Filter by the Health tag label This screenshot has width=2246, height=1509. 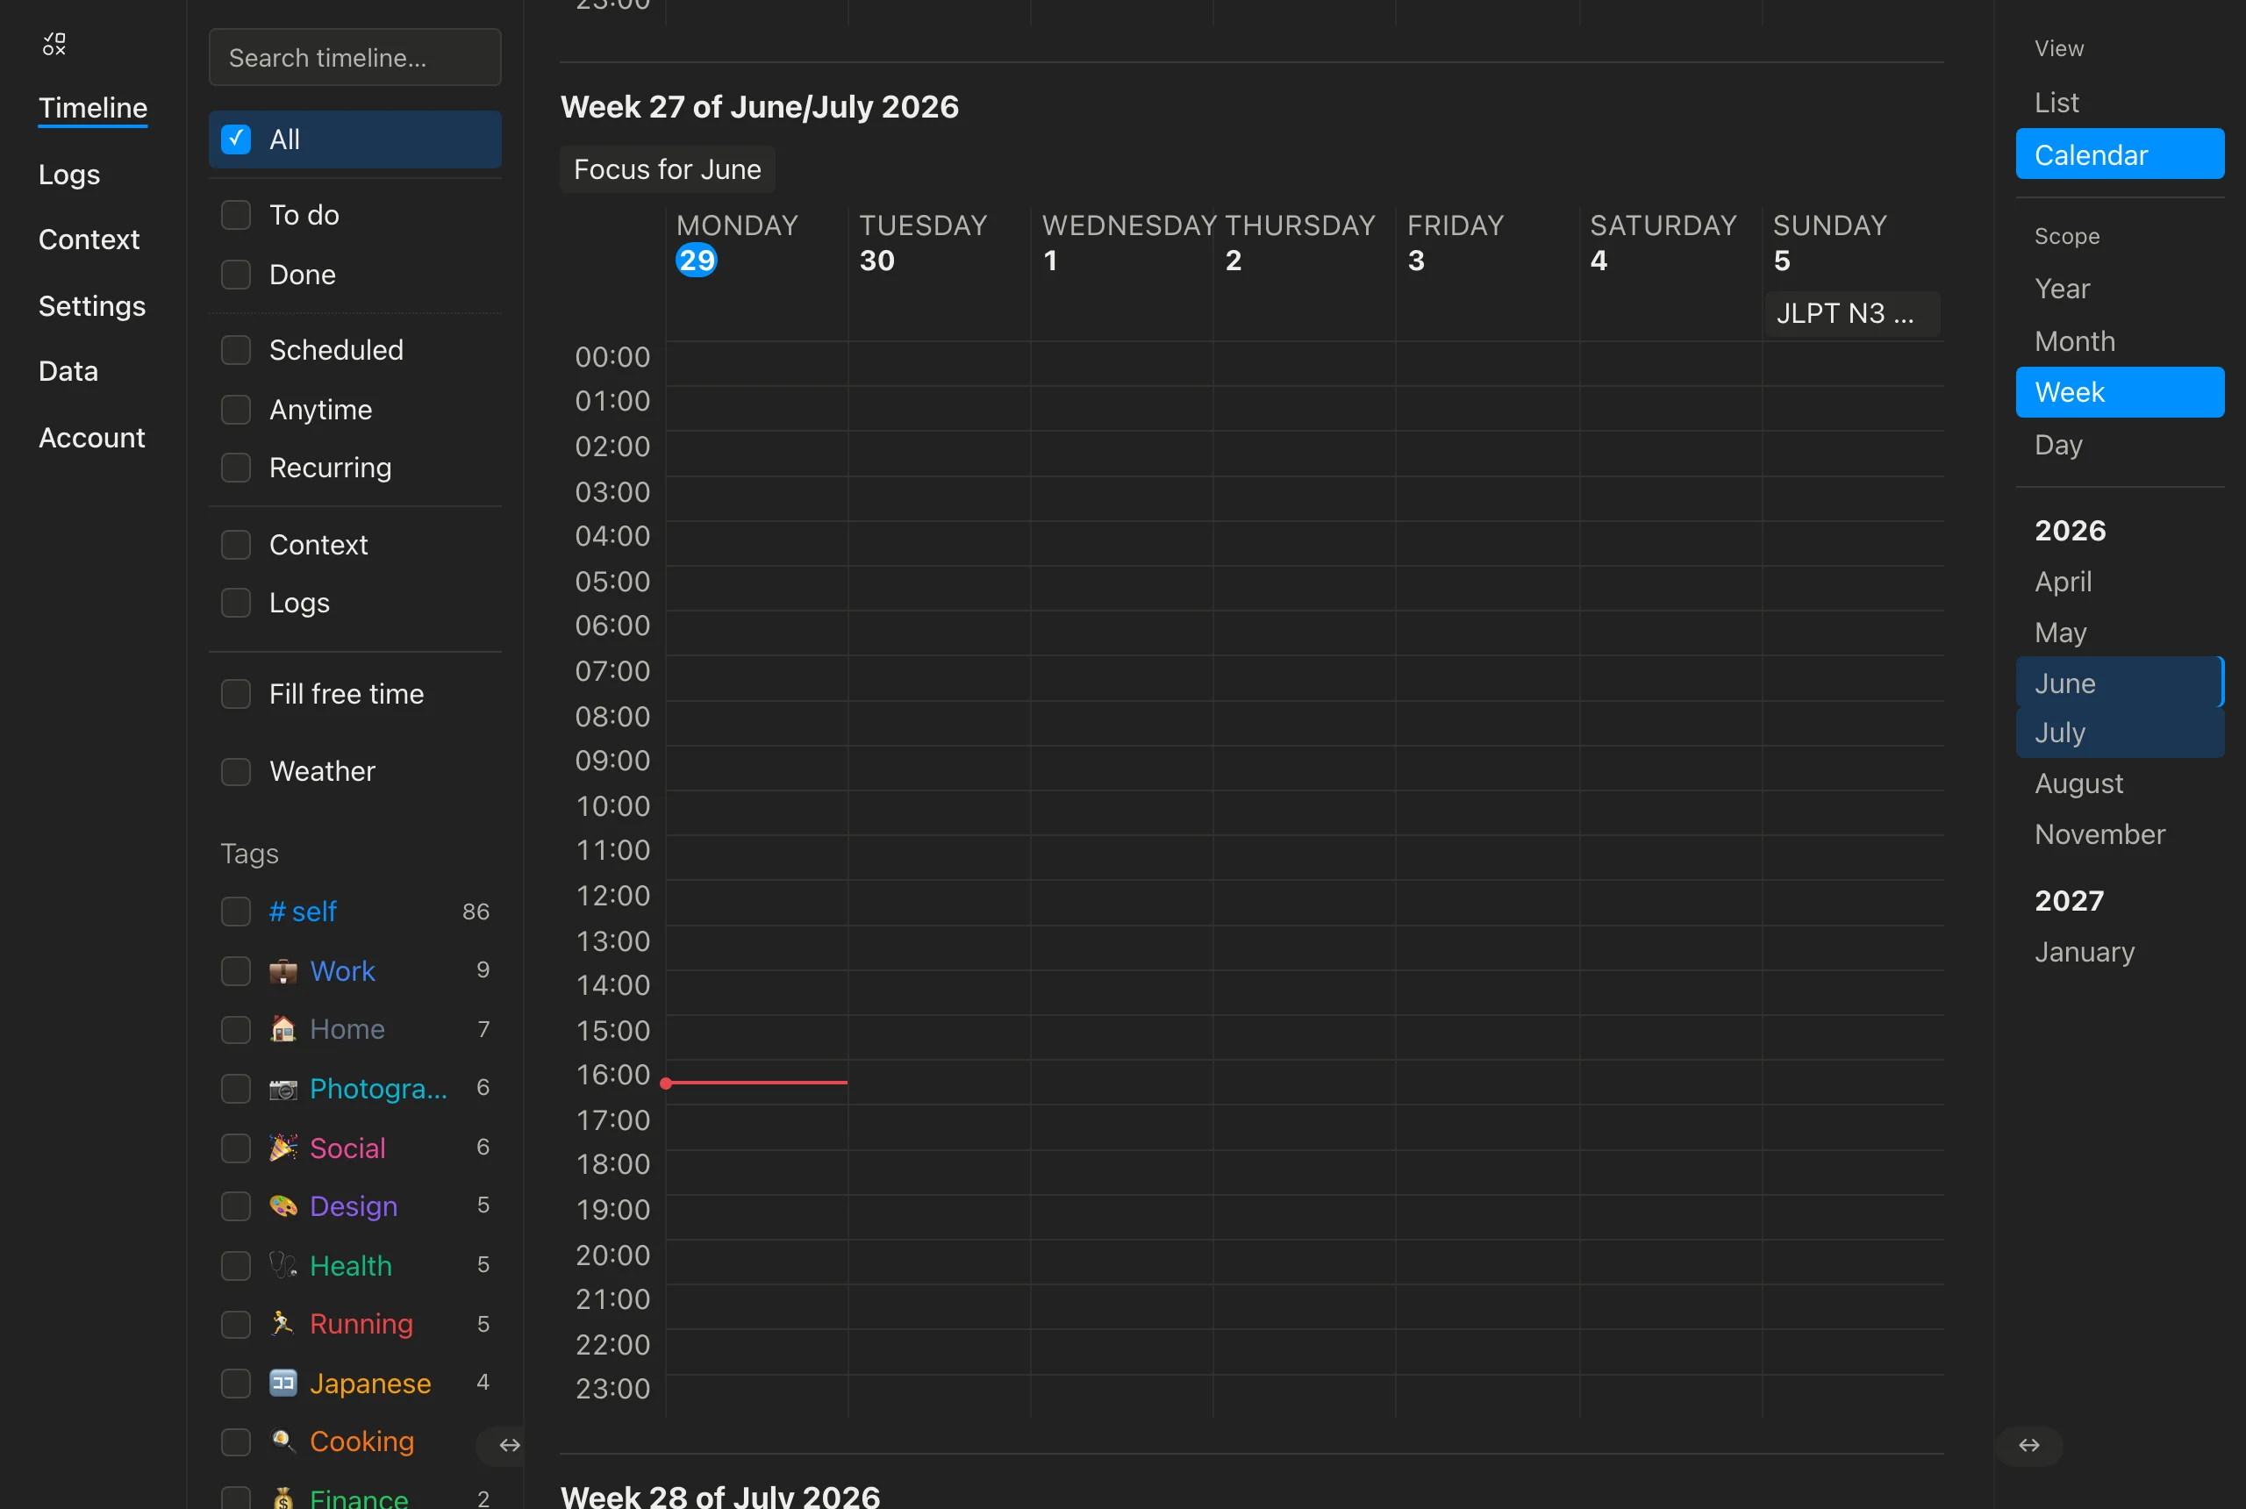tap(350, 1265)
